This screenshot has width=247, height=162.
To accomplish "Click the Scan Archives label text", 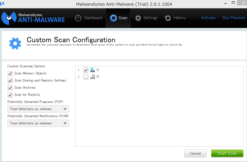I will pos(25,88).
